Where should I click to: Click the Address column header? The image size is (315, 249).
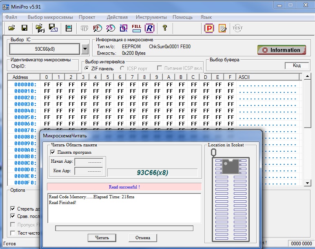24,77
